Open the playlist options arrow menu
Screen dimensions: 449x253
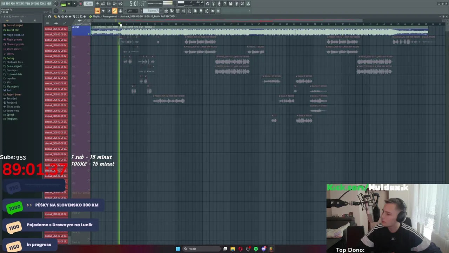46,17
